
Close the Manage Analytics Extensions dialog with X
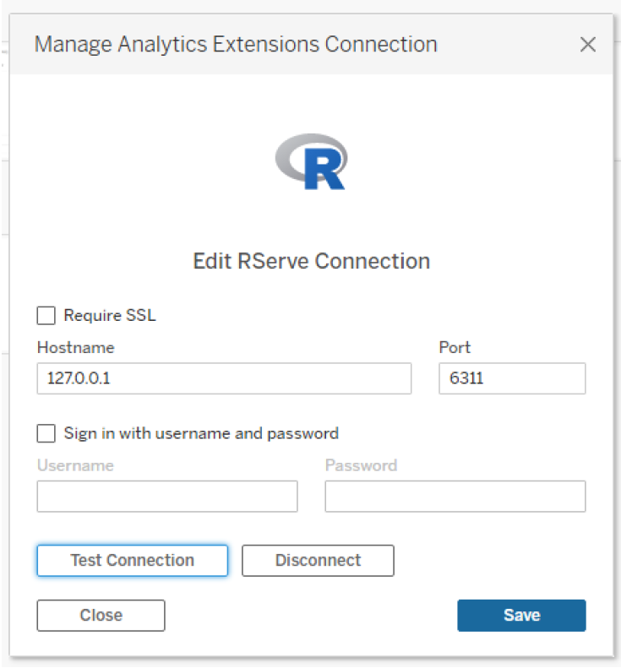[x=587, y=44]
